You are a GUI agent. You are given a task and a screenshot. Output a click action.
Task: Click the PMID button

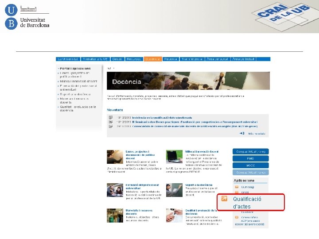pos(251,158)
